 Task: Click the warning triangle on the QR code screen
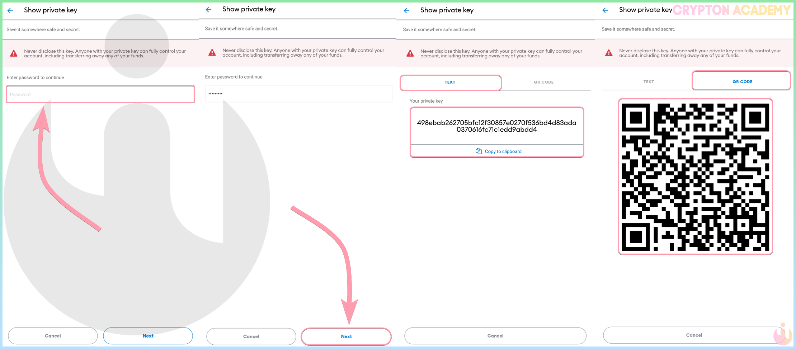point(609,53)
